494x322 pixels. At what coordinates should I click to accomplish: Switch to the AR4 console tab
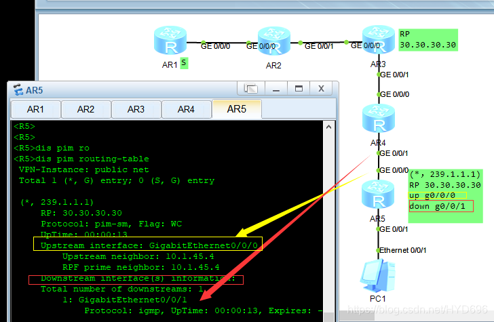point(186,109)
